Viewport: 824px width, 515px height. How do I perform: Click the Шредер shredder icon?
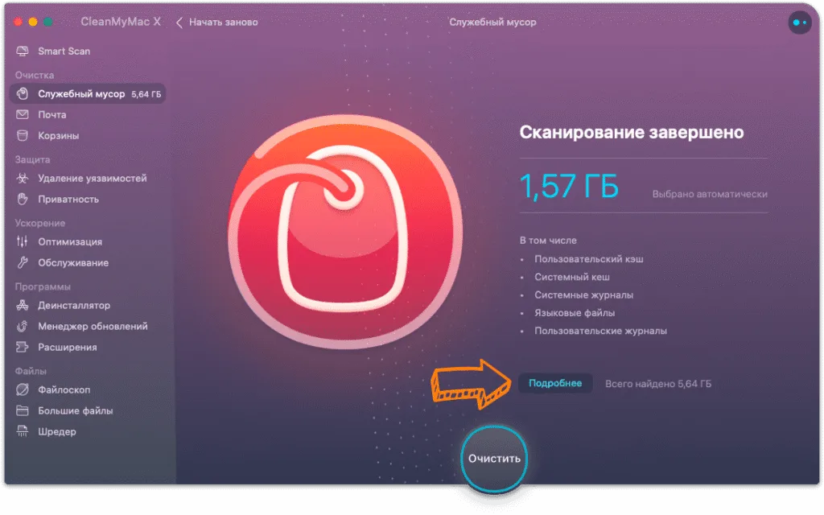[22, 432]
